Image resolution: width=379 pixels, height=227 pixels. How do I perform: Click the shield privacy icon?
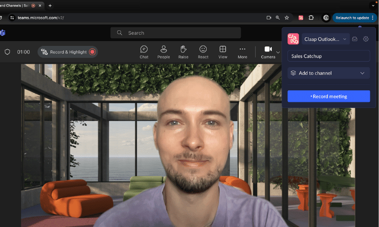coord(7,52)
